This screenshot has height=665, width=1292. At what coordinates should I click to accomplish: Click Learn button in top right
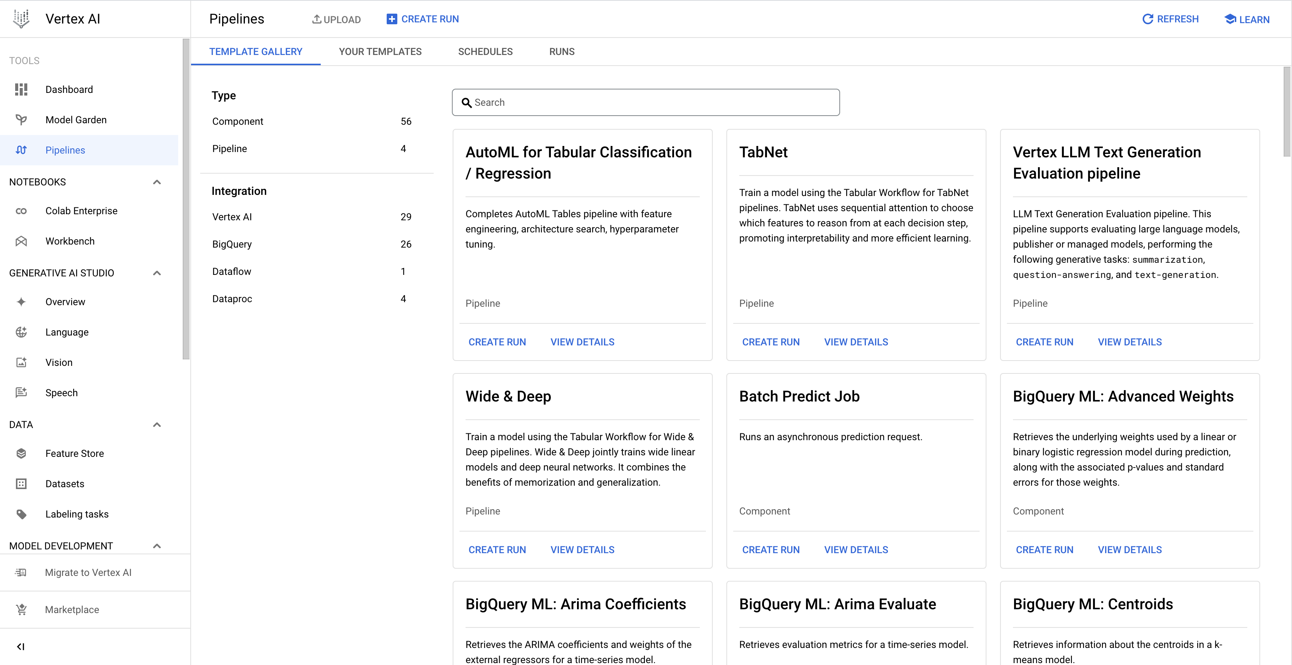(x=1246, y=19)
